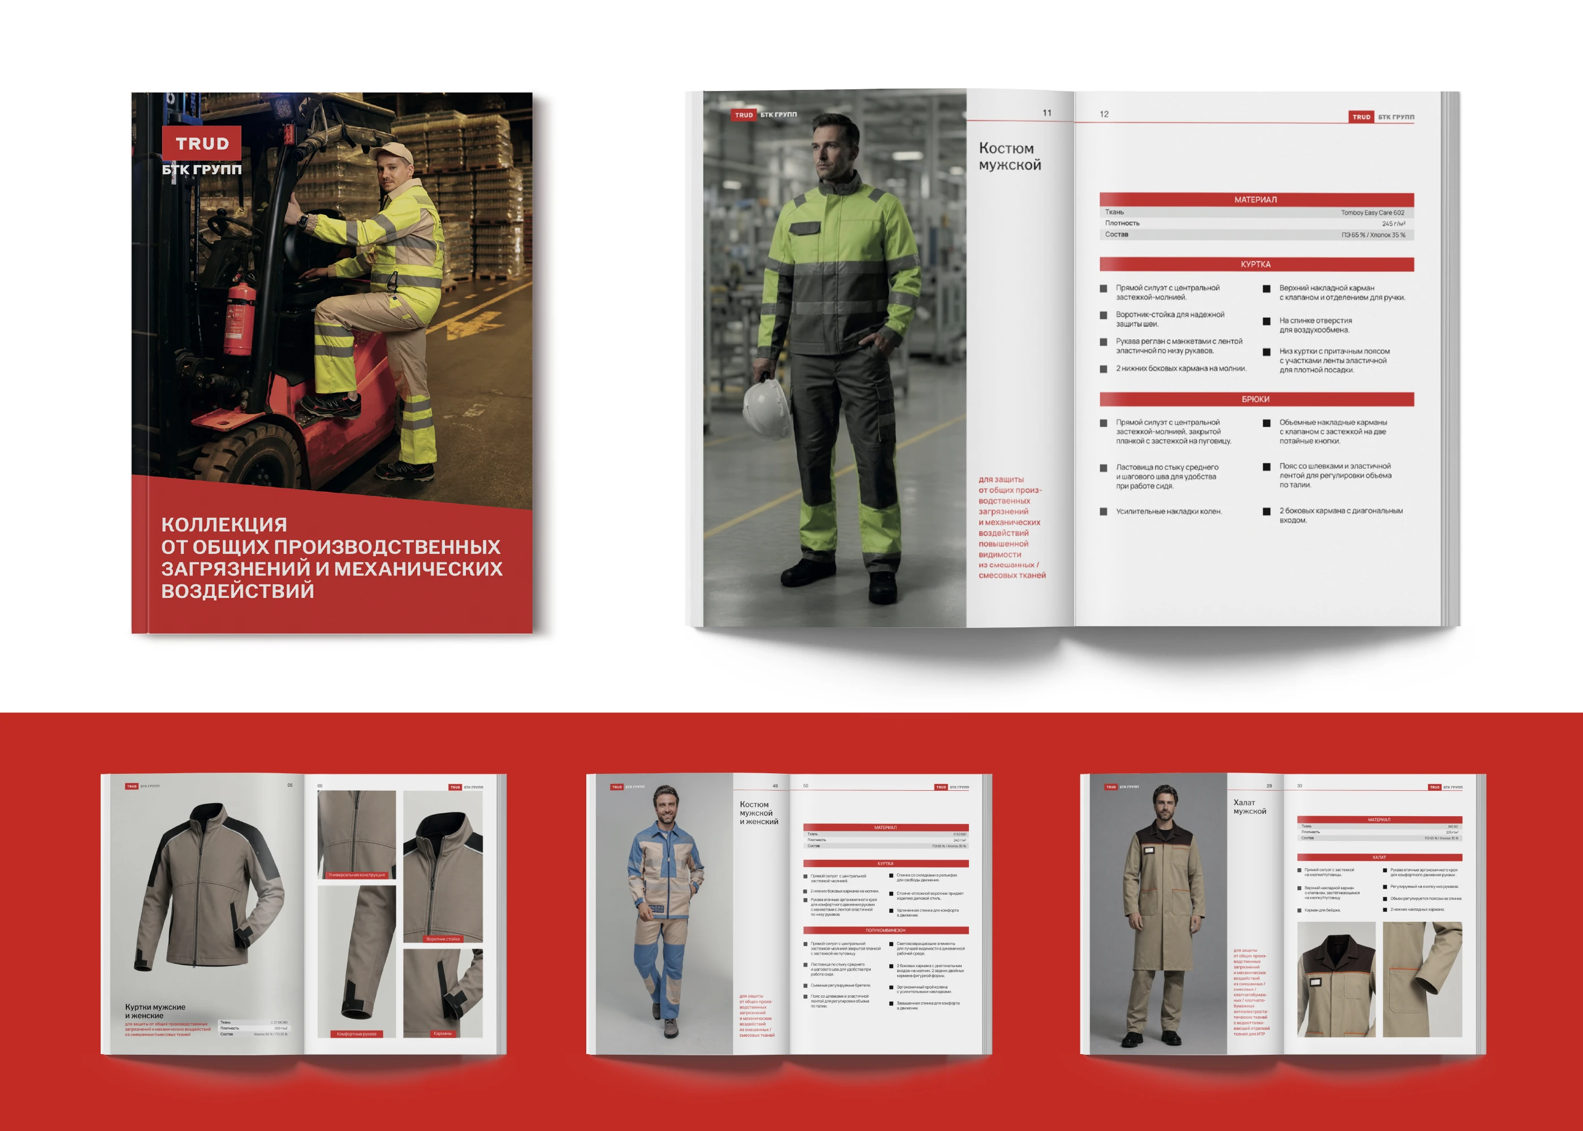
Task: Click the red 'МАТЕРИАЛ' header on page 50
Action: pos(886,827)
